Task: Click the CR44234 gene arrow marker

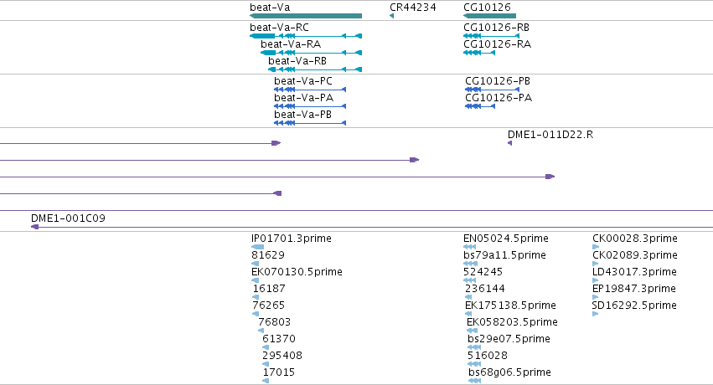Action: (x=391, y=17)
